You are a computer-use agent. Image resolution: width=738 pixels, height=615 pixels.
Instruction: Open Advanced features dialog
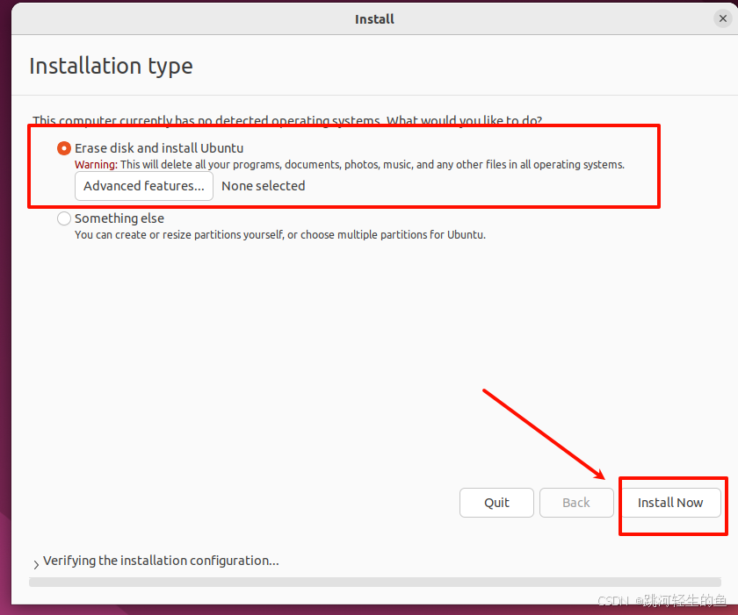[x=144, y=186]
